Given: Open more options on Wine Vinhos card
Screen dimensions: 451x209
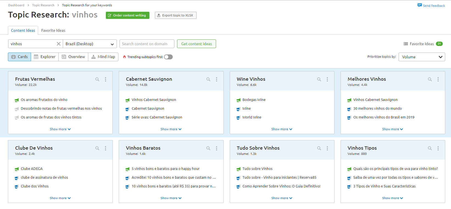Looking at the screenshot, I should 327,79.
